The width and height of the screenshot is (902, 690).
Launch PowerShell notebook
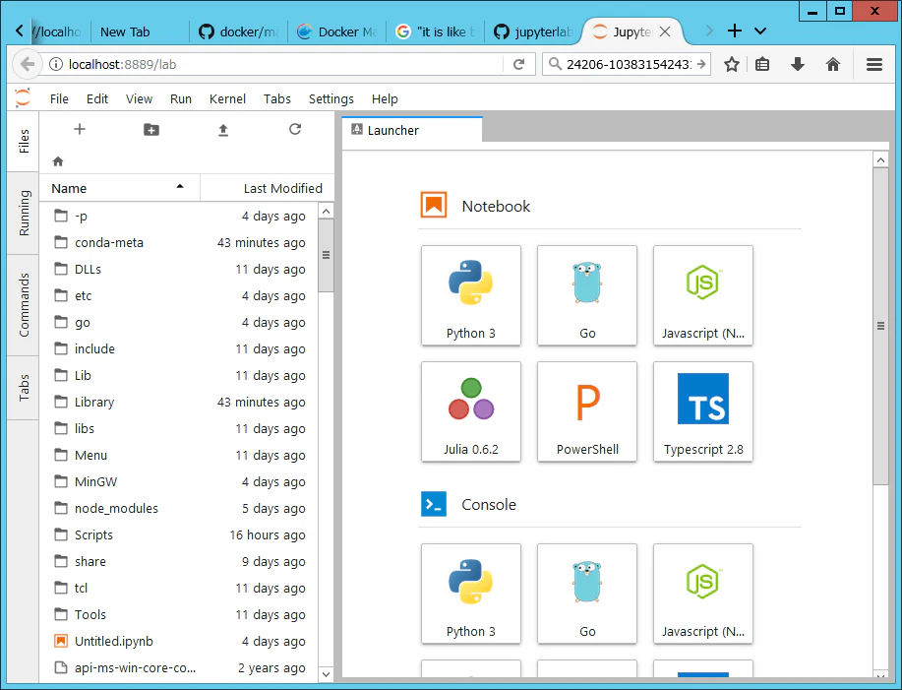[587, 411]
